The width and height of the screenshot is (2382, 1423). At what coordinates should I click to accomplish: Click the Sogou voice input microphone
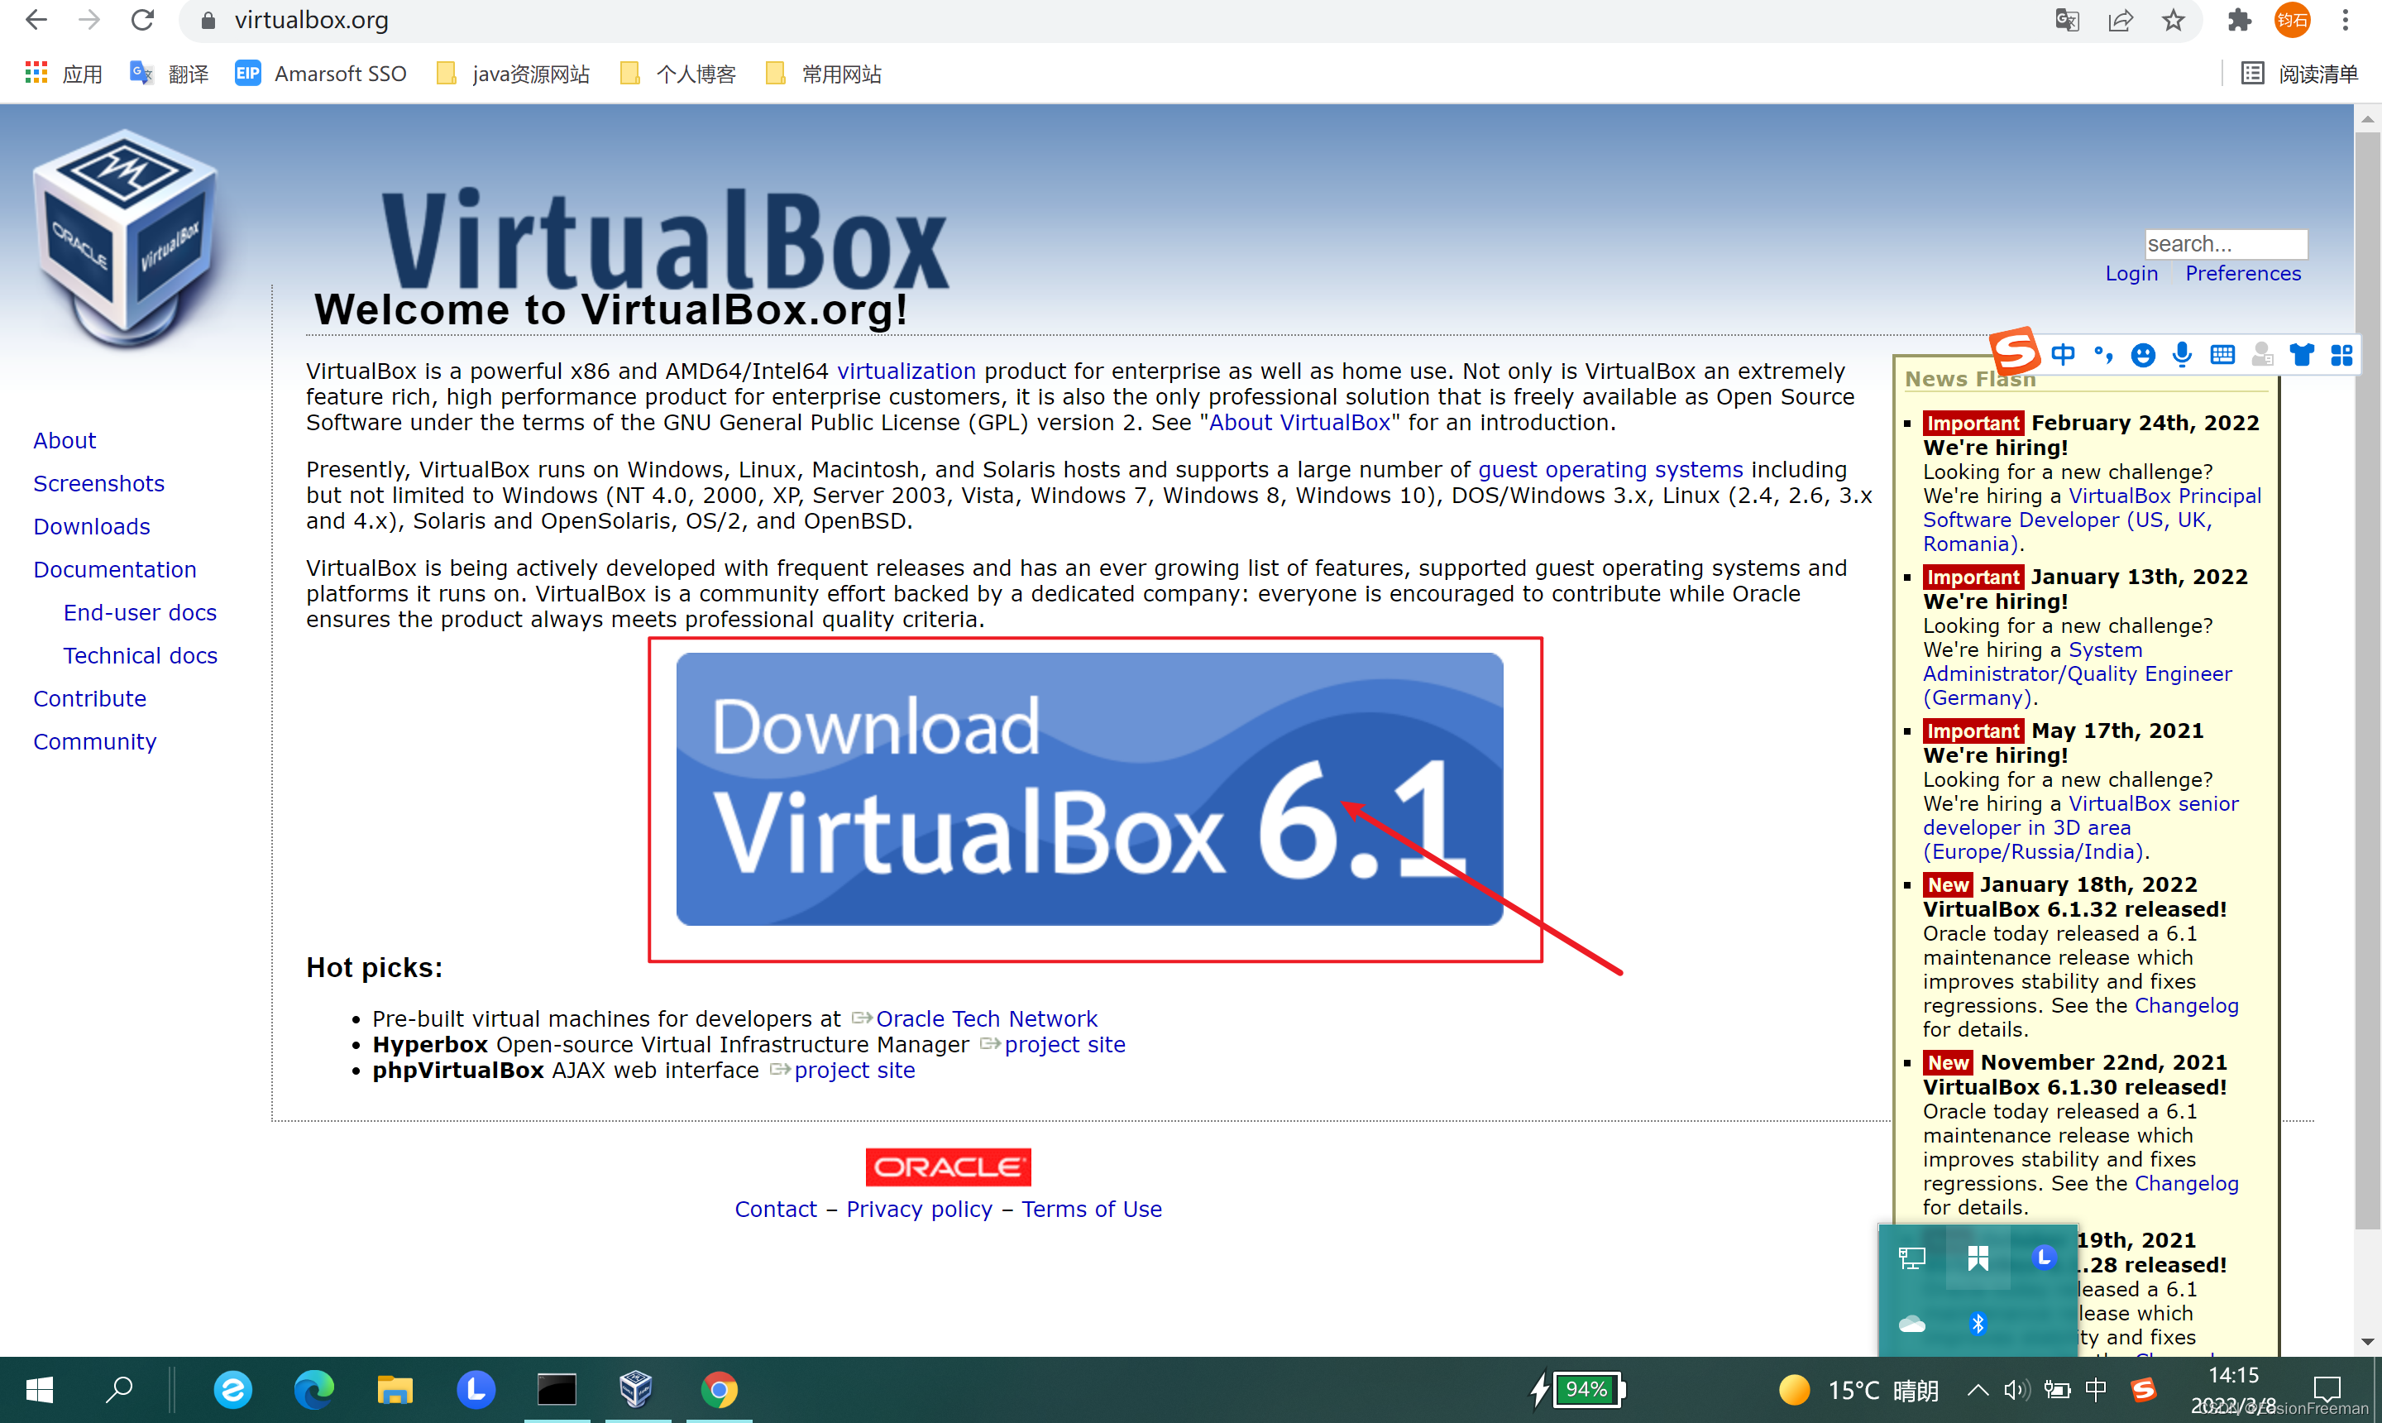click(x=2182, y=356)
